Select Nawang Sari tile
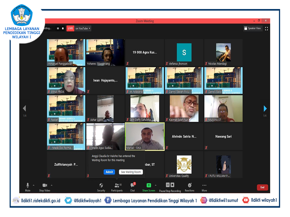The width and height of the screenshot is (290, 217). [223, 136]
